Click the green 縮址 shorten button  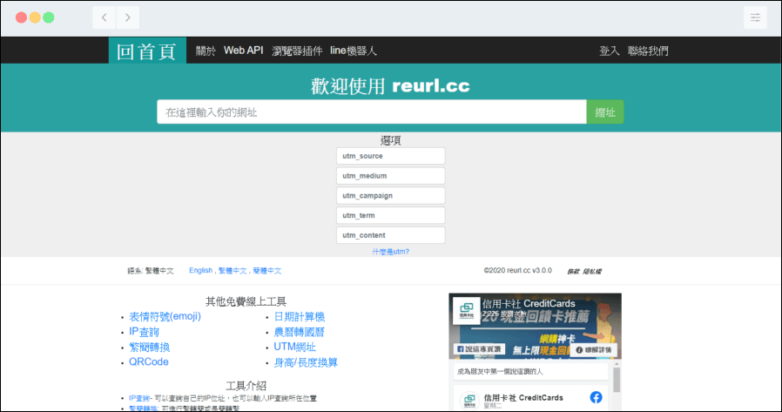pos(605,111)
